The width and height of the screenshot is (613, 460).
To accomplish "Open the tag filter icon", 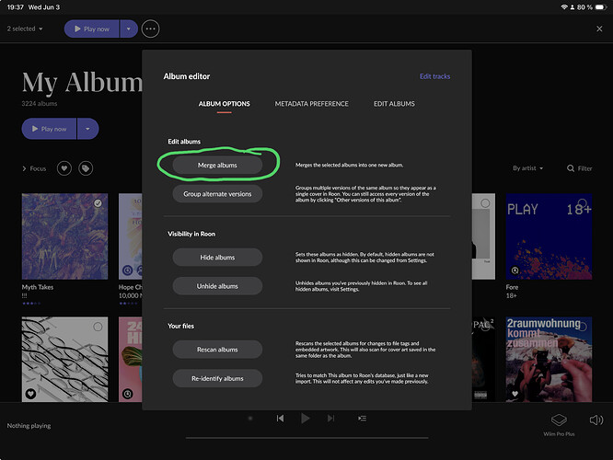I will 86,168.
